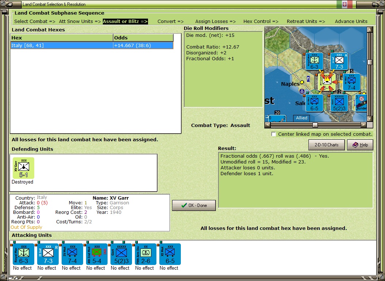
Task: Confirm with OK - Done button
Action: click(194, 205)
